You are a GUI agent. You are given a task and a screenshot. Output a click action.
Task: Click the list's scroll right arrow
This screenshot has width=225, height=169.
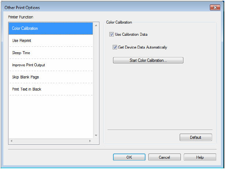tap(90, 141)
